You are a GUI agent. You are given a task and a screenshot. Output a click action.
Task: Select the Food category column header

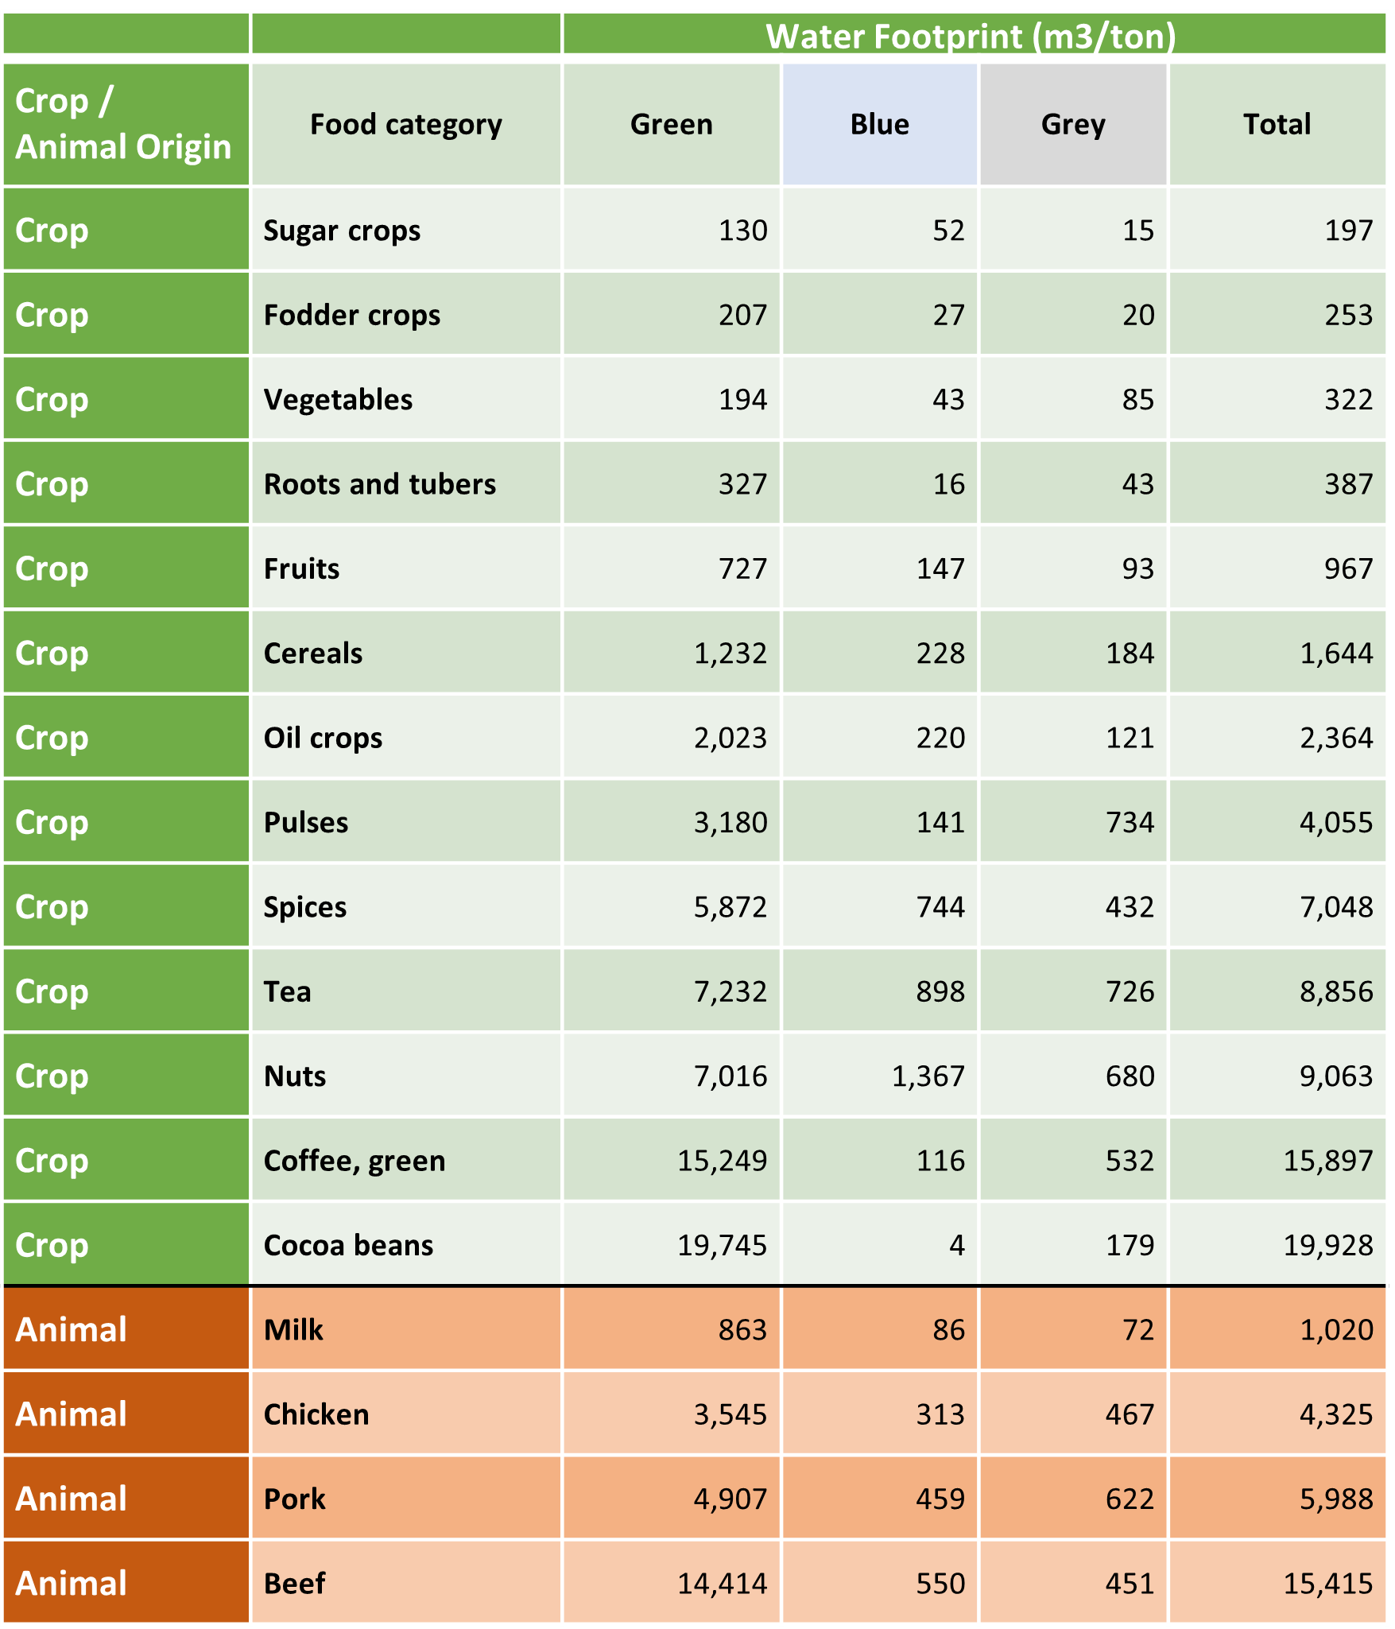point(406,124)
